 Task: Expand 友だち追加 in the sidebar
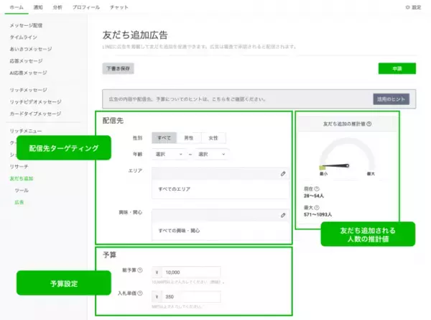(x=21, y=178)
